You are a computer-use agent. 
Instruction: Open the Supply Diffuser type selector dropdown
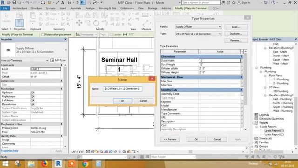(66, 50)
